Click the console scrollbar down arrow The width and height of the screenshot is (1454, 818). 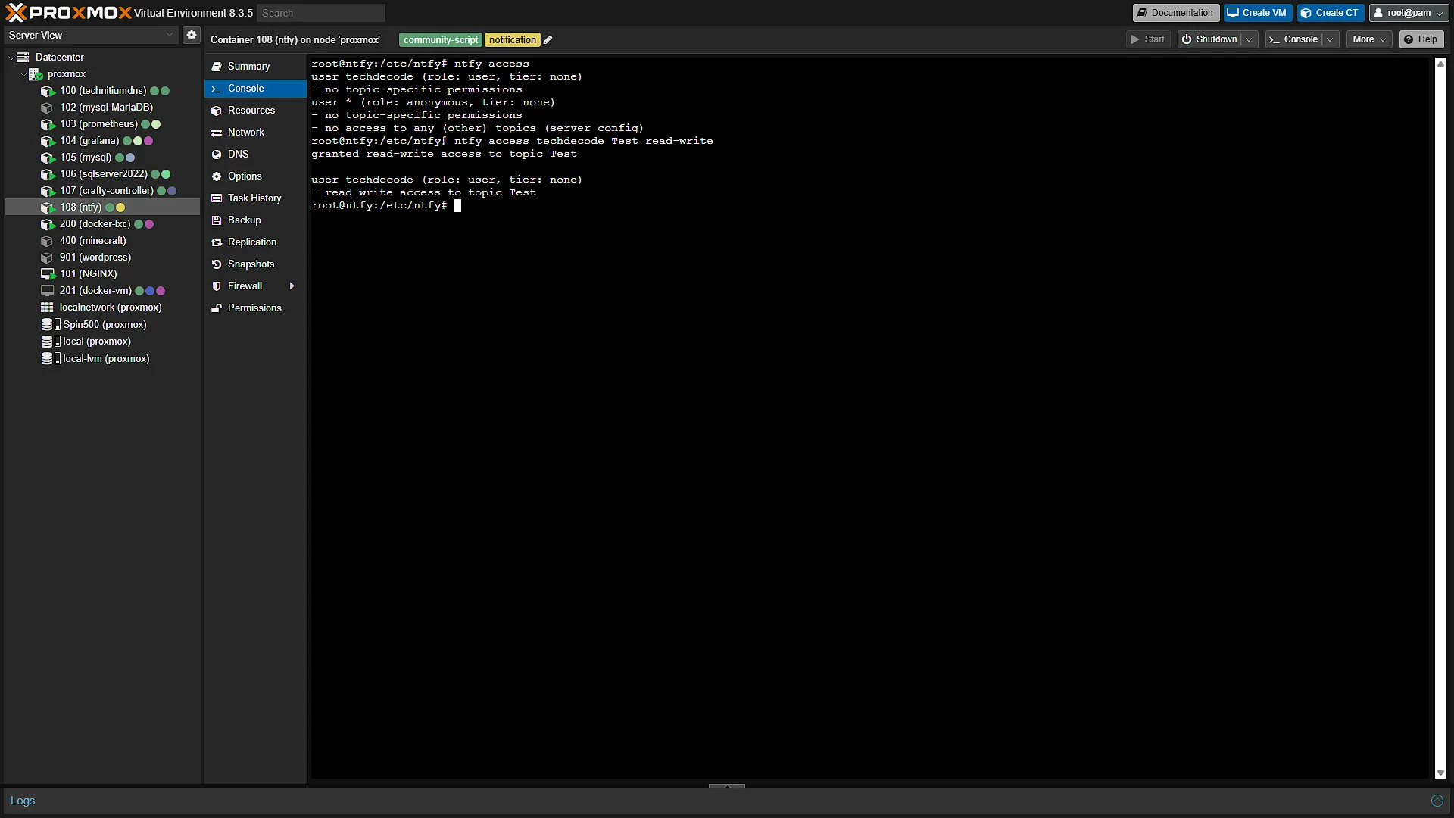1440,773
